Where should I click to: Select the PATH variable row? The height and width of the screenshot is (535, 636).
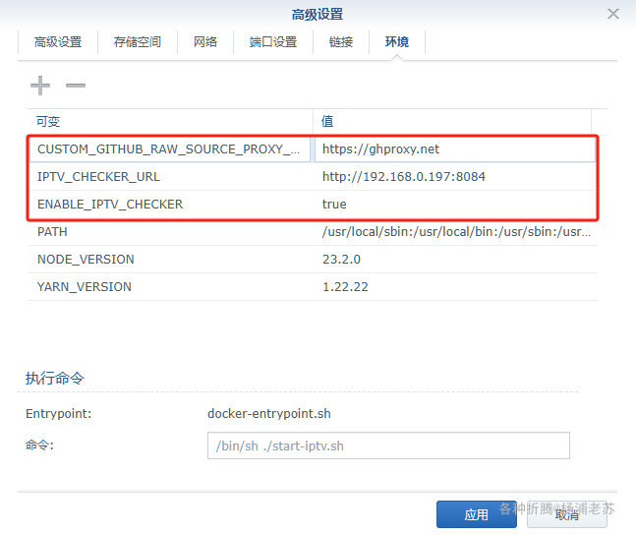click(313, 232)
